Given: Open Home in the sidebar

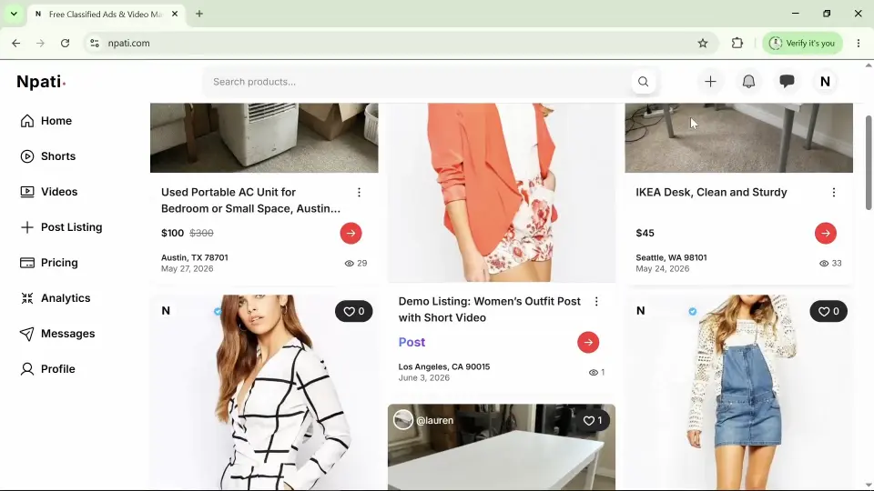Looking at the screenshot, I should point(46,121).
